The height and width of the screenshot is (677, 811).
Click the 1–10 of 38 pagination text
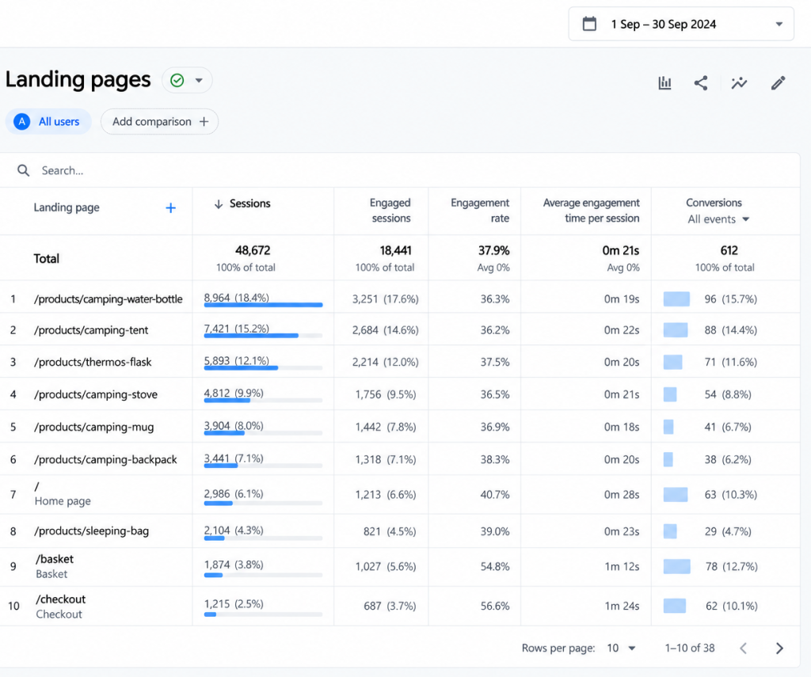690,648
